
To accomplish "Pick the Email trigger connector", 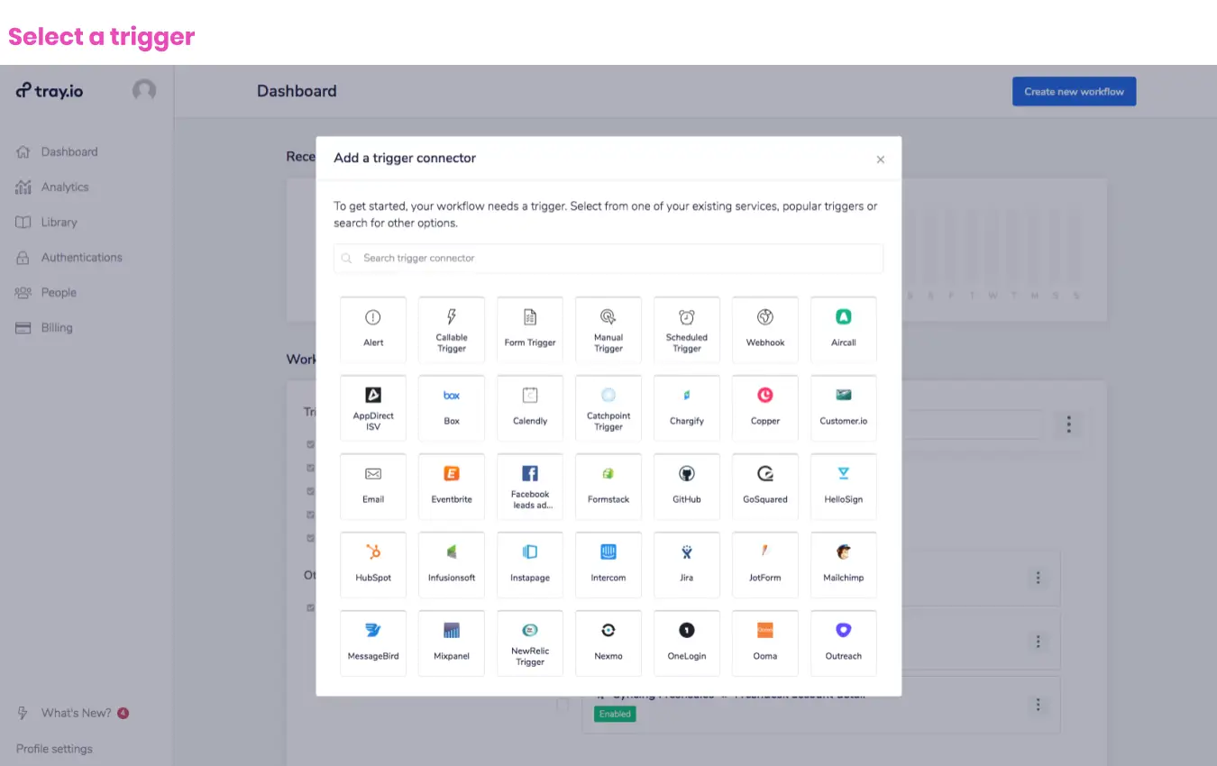I will point(373,487).
